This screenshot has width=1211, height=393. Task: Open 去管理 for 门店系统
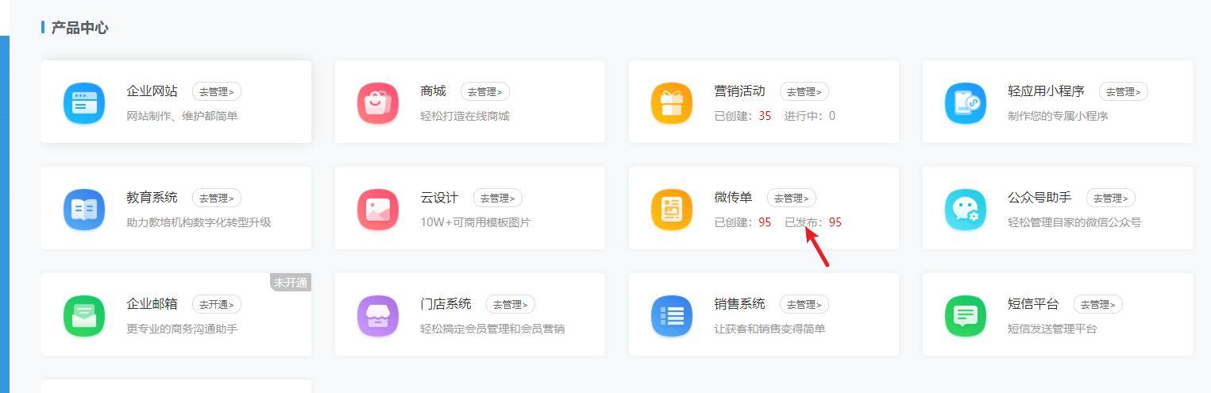point(511,304)
